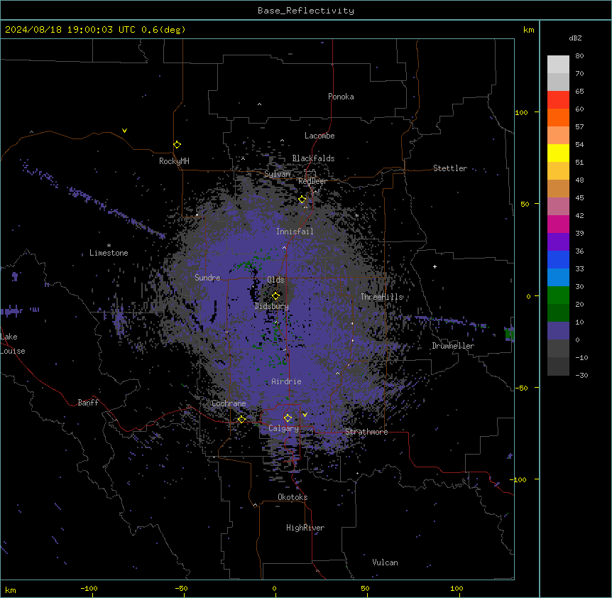Viewport: 612px width, 598px height.
Task: Click the Limestone label
Action: (109, 253)
